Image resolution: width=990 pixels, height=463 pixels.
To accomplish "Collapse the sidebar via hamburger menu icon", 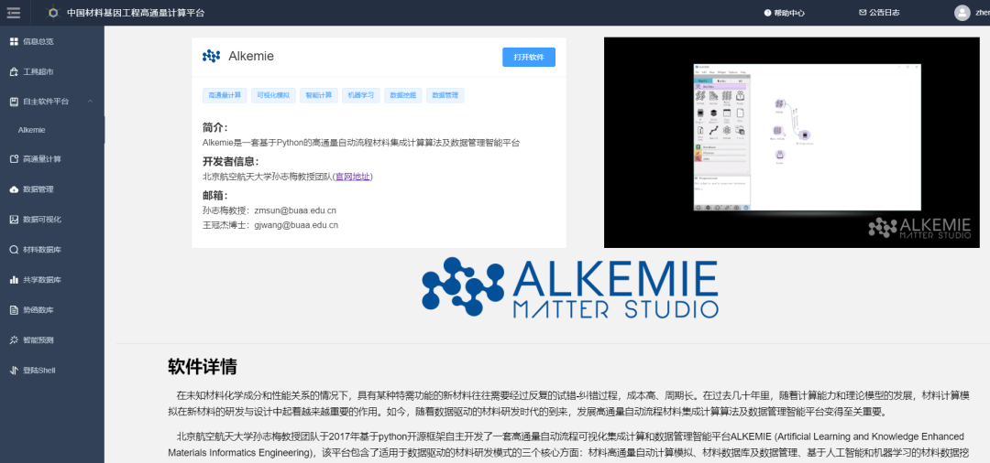I will tap(13, 12).
